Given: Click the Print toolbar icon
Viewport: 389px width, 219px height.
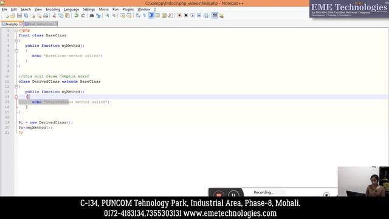Looking at the screenshot, I should 46,16.
